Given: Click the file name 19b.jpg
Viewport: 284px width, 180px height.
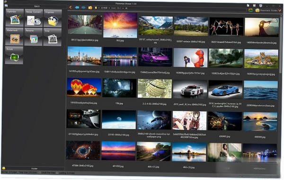Looking at the screenshot, I should pyautogui.click(x=119, y=103).
